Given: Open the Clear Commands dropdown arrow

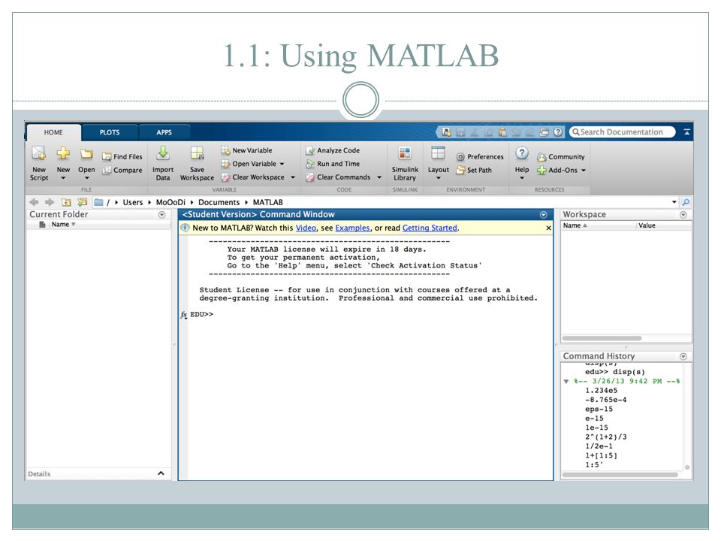Looking at the screenshot, I should click(x=379, y=177).
